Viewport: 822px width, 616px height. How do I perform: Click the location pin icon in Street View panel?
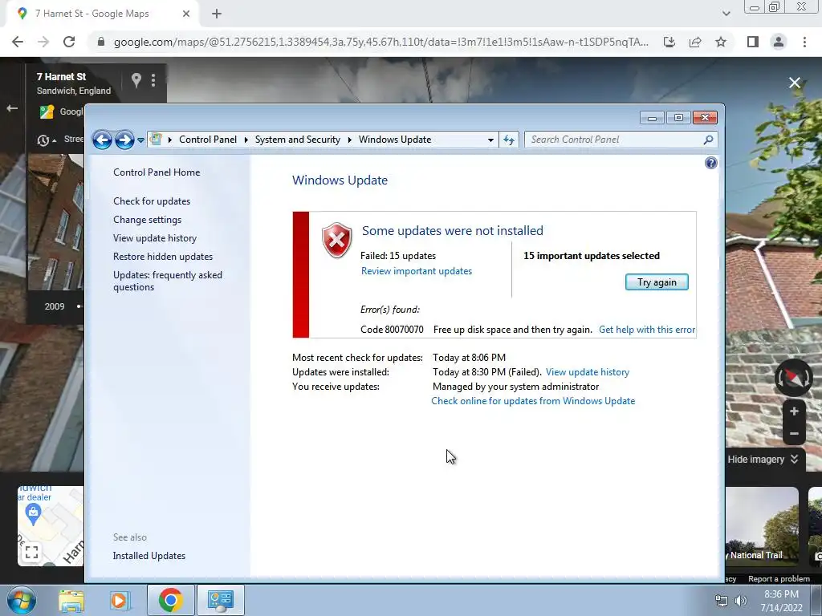tap(136, 80)
